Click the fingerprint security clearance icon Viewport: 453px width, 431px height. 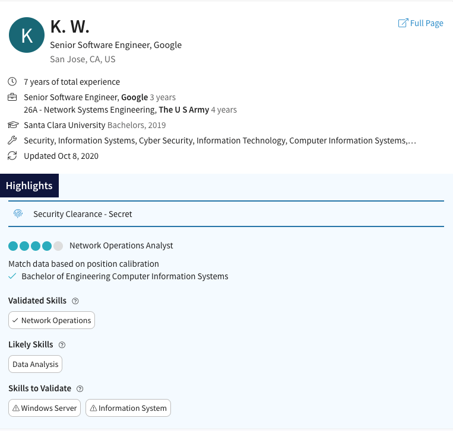(x=18, y=213)
